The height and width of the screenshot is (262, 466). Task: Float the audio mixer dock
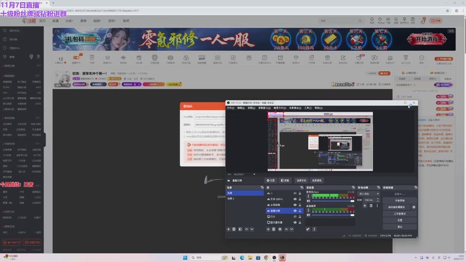[354, 187]
